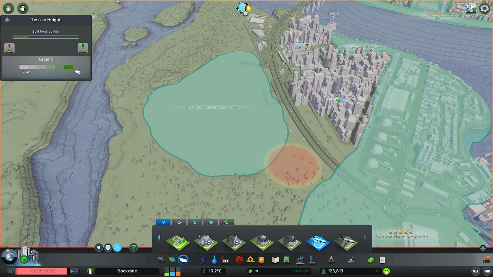Open the Roads build menu
The image size is (493, 277).
coord(161,260)
